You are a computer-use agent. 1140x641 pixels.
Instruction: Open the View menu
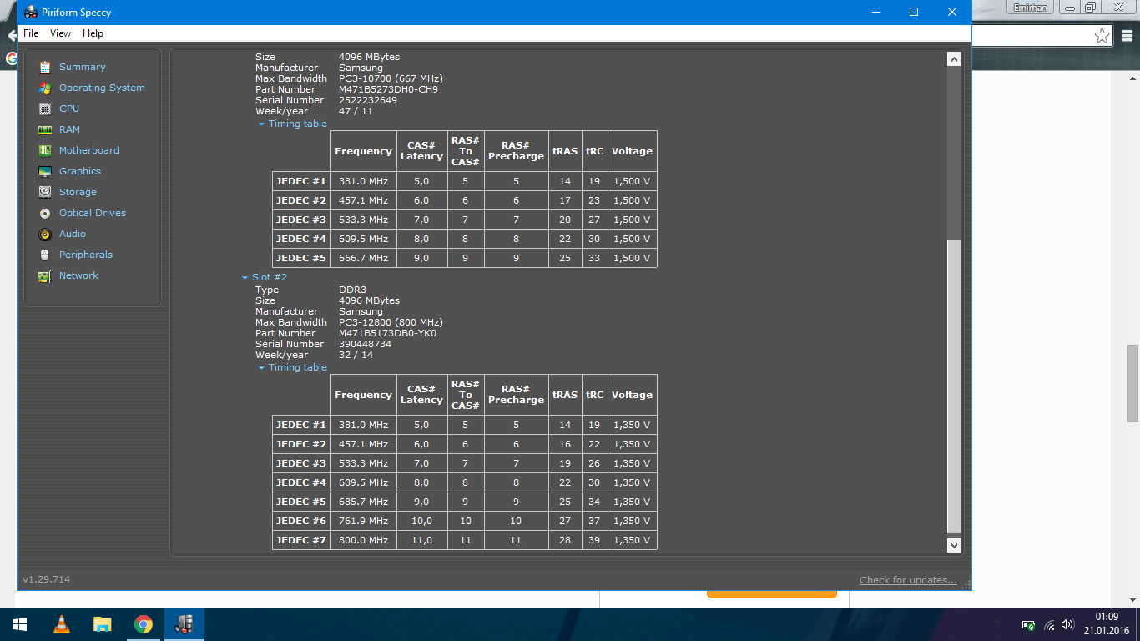pyautogui.click(x=60, y=33)
